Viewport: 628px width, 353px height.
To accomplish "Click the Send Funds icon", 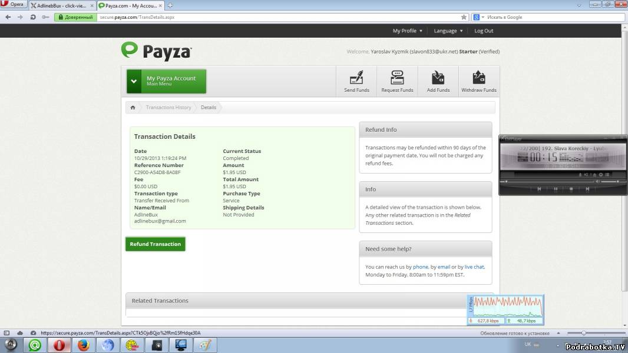I will [x=356, y=81].
